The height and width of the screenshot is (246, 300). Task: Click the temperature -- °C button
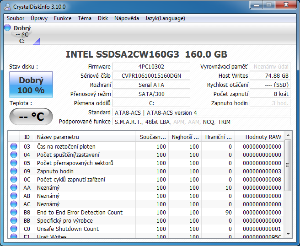click(31, 117)
